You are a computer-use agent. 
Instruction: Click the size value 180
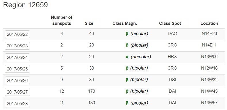pos(92,103)
